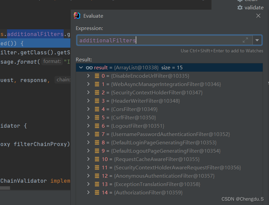Click the field icon of RequestCacheAwareFilter row

pos(97,159)
